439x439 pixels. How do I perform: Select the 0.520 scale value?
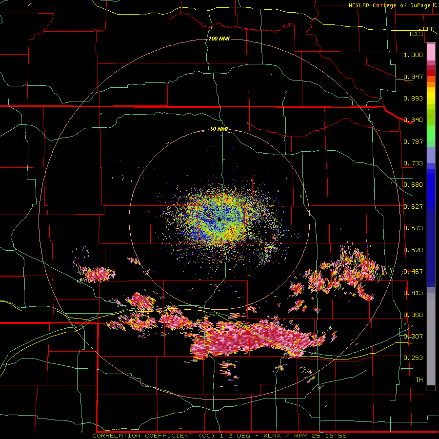point(413,250)
